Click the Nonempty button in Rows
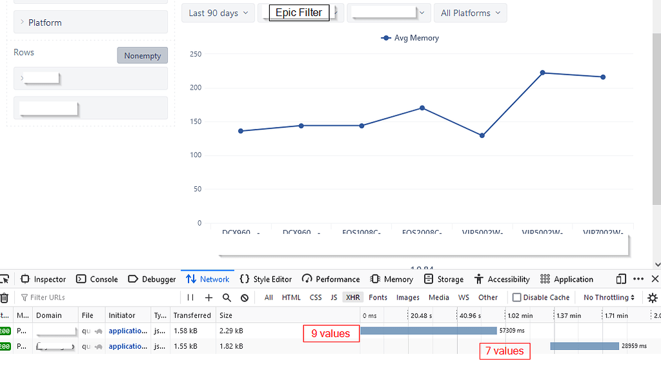 [142, 55]
